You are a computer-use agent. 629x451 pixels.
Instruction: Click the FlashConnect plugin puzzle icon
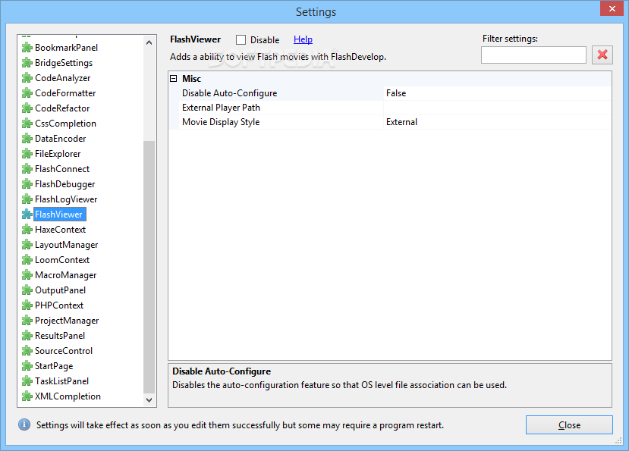27,169
